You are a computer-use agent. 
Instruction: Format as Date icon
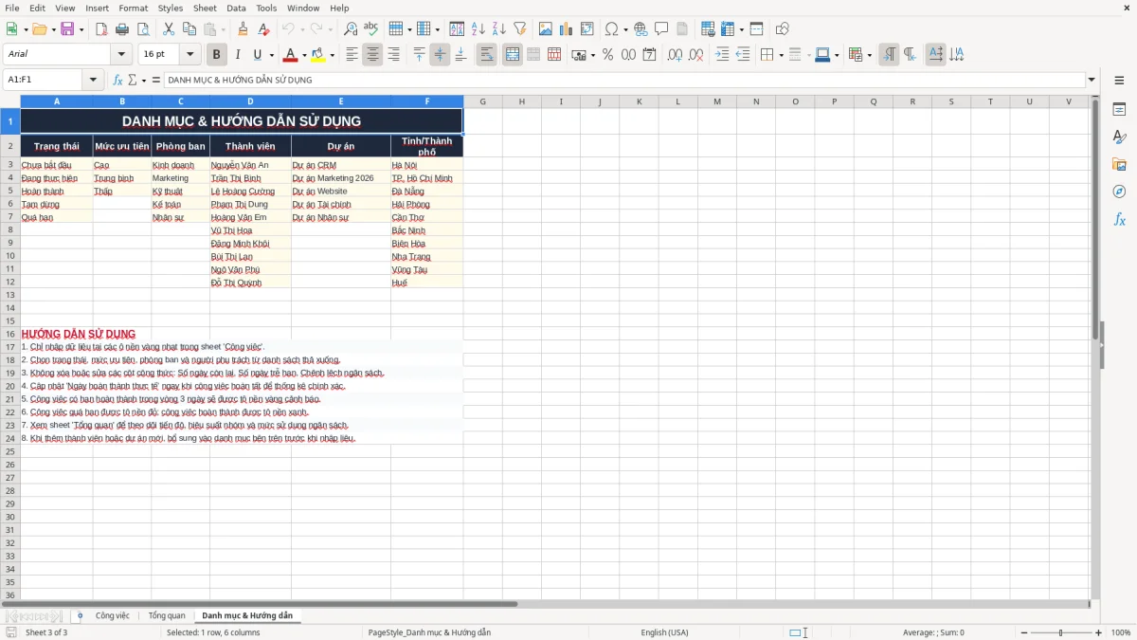[649, 55]
